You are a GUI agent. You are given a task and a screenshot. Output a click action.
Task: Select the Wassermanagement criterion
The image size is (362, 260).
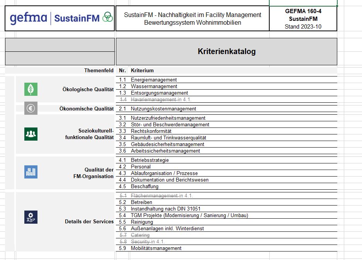point(154,87)
